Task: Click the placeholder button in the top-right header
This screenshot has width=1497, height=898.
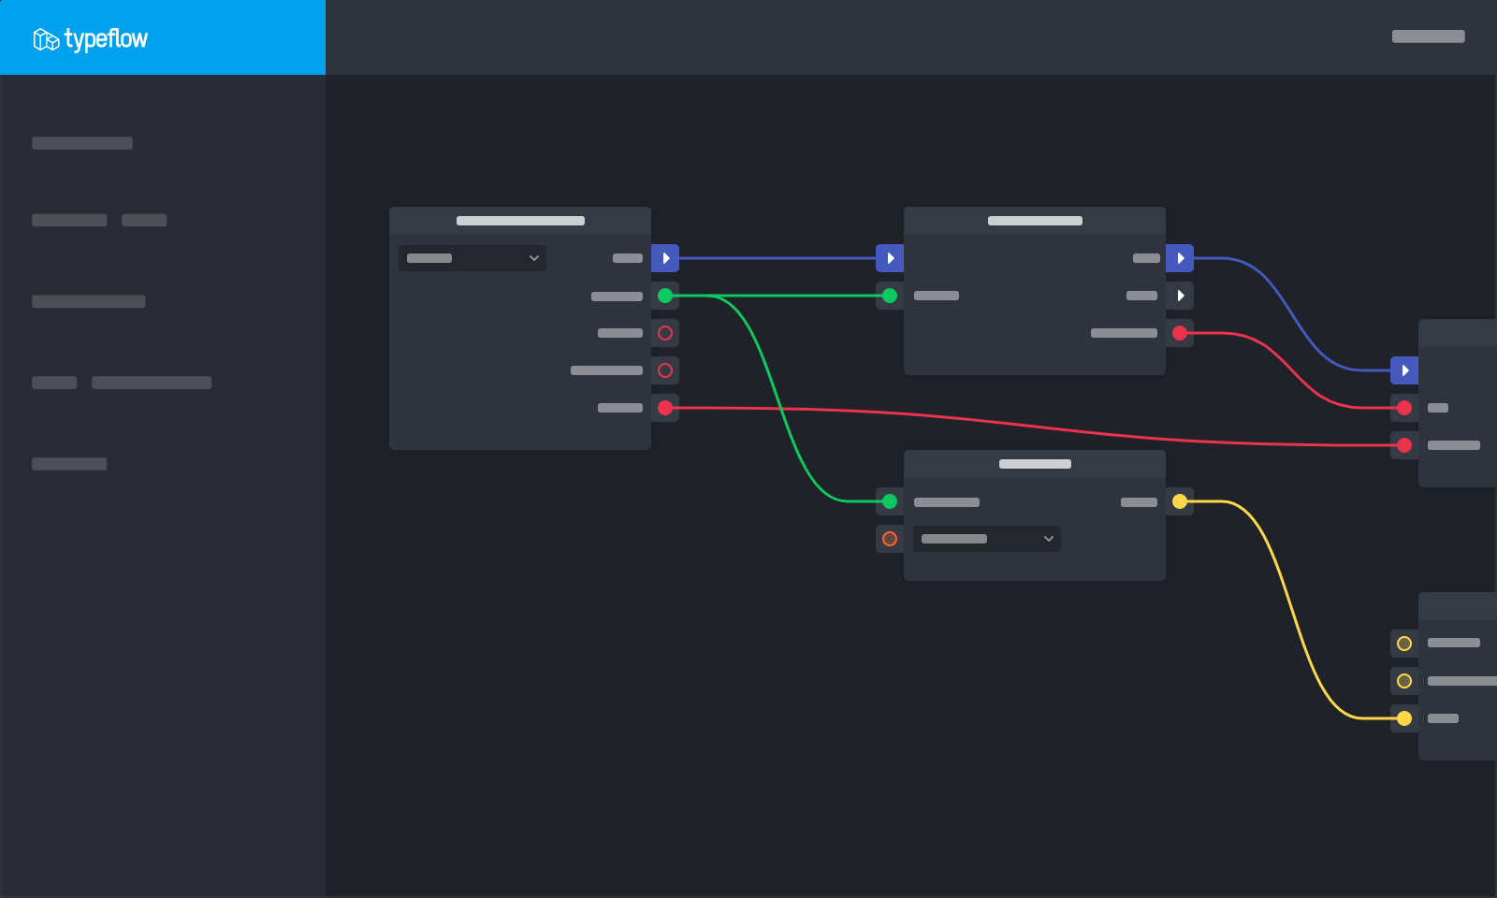Action: pos(1428,36)
